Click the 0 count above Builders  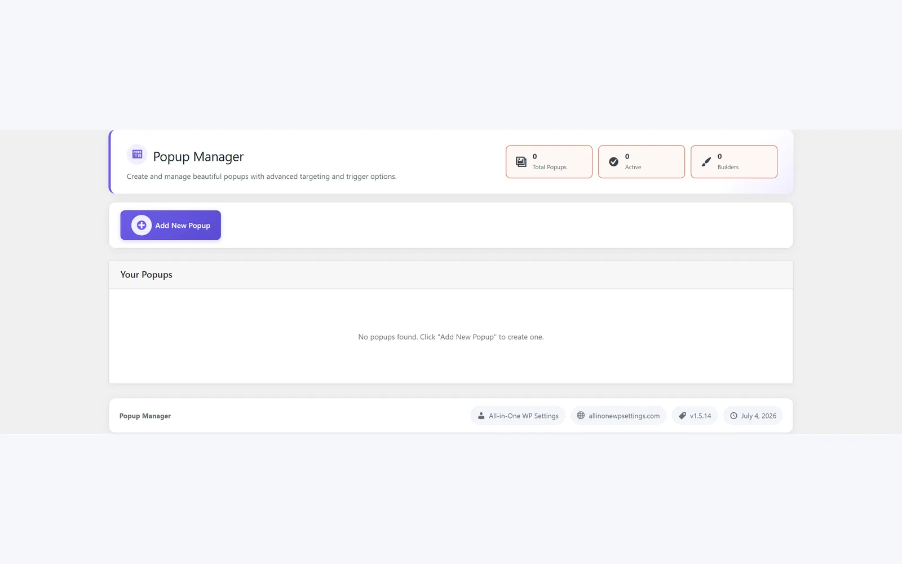click(719, 157)
